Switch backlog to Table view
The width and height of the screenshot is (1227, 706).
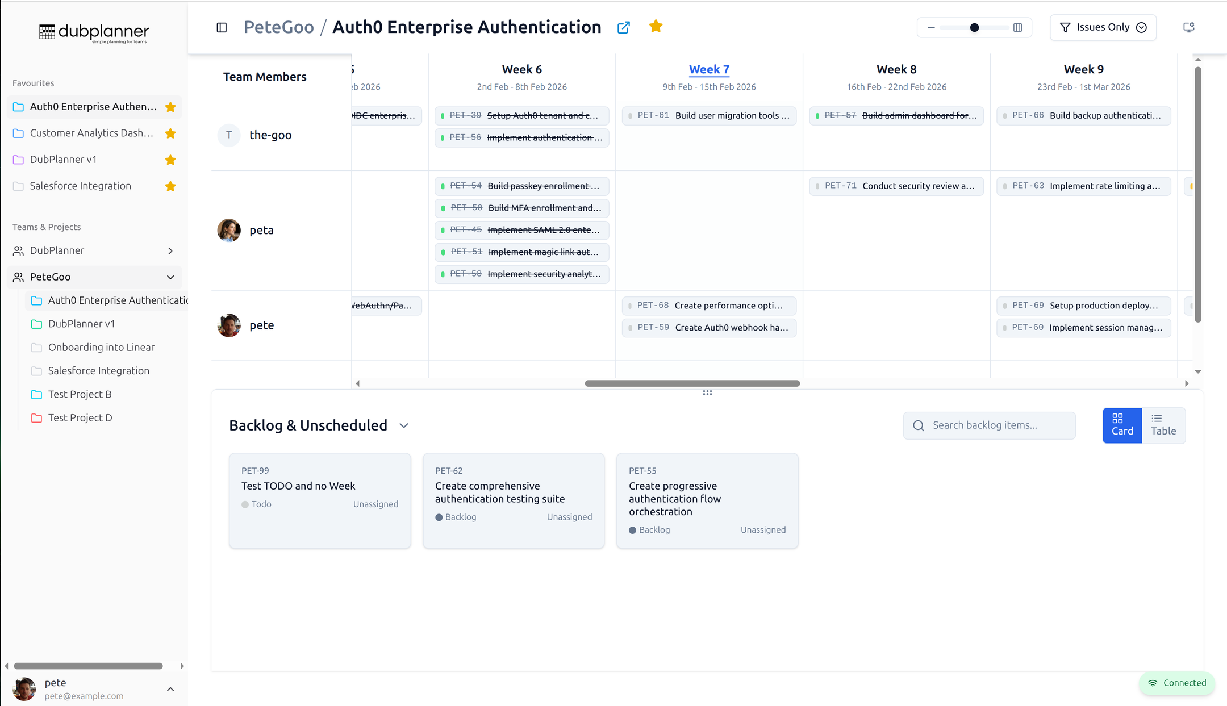[x=1163, y=425]
